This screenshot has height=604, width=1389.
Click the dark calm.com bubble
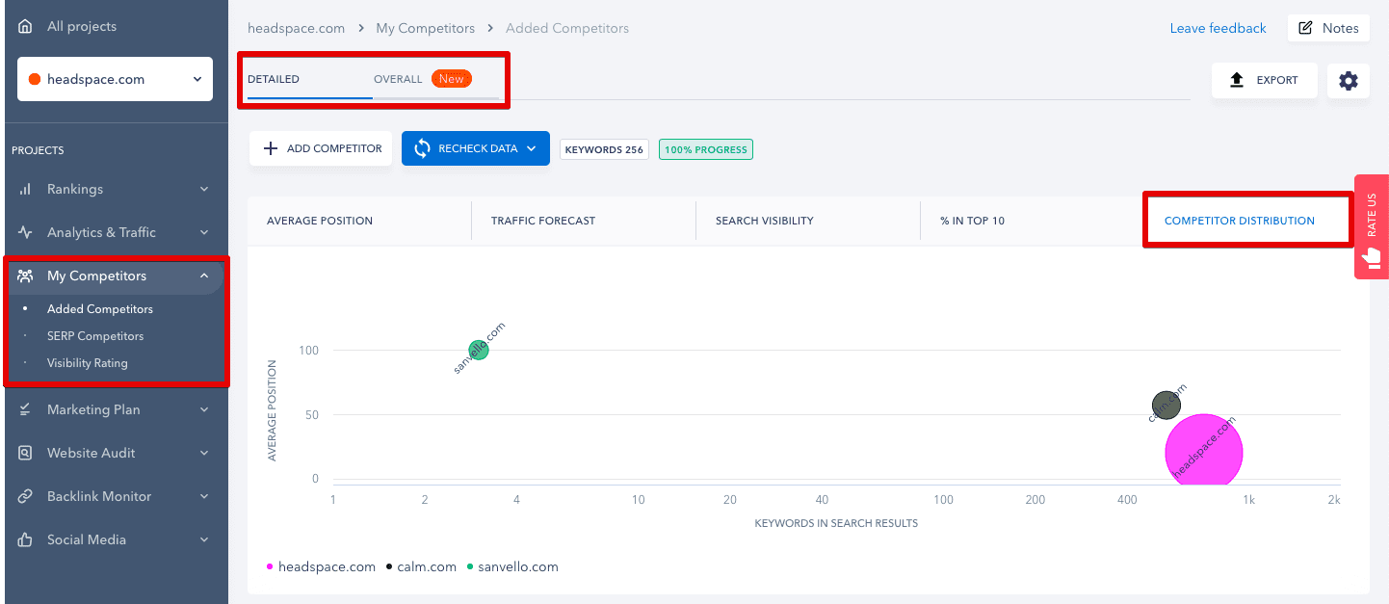[x=1166, y=405]
